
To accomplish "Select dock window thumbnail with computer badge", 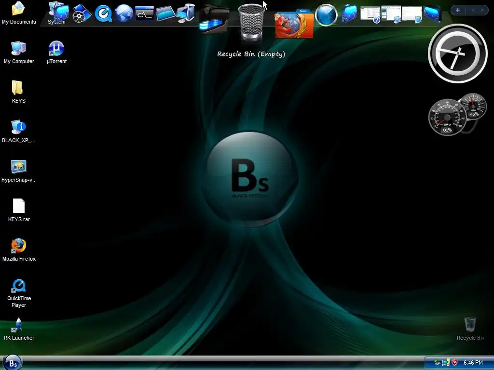I will coord(391,14).
